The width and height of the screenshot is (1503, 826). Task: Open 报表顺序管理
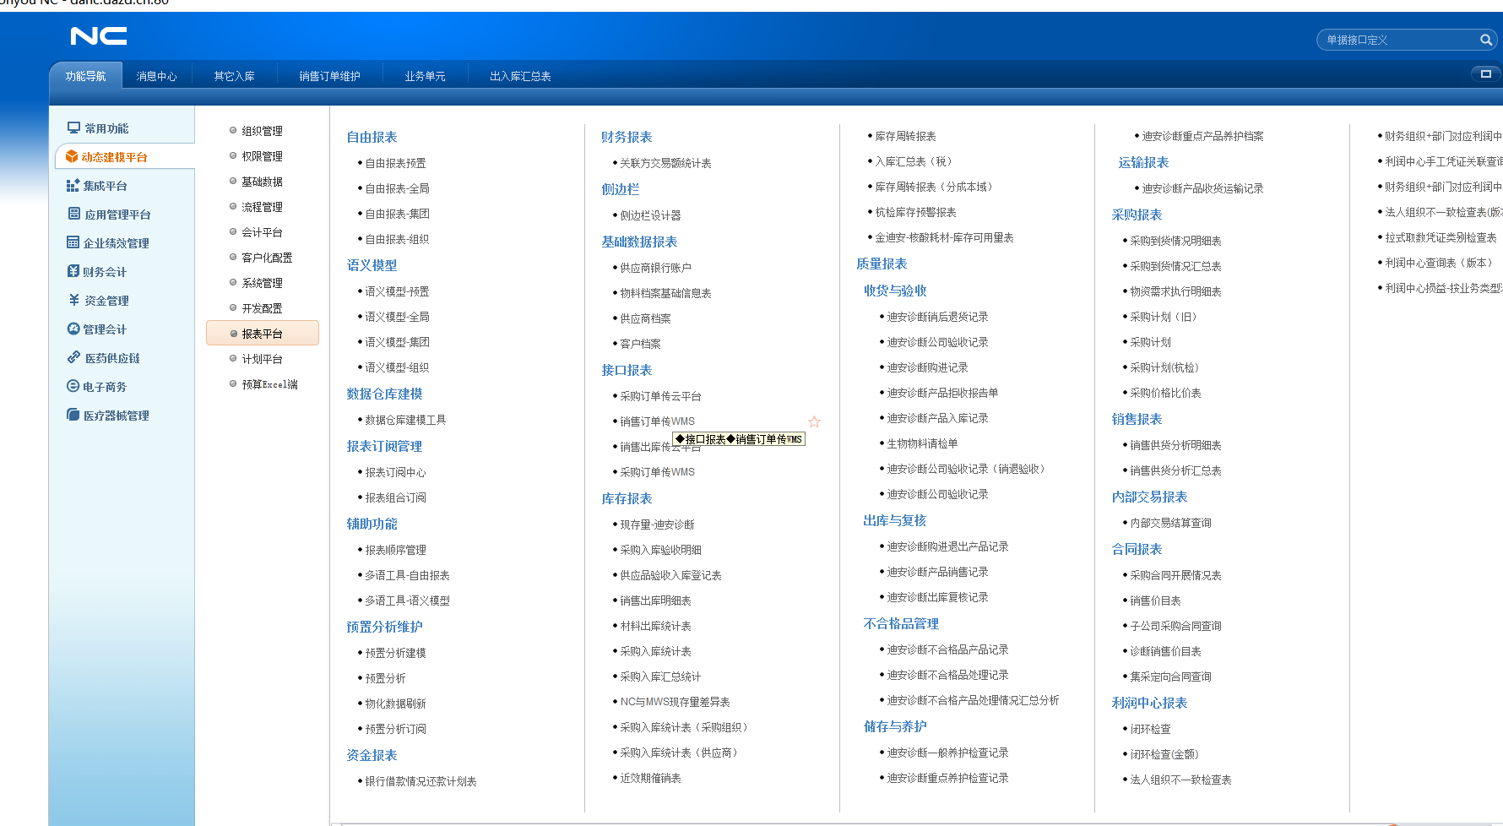395,550
